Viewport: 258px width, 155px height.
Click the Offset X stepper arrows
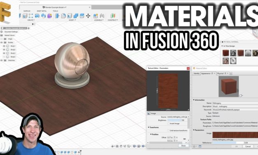pos(175,137)
